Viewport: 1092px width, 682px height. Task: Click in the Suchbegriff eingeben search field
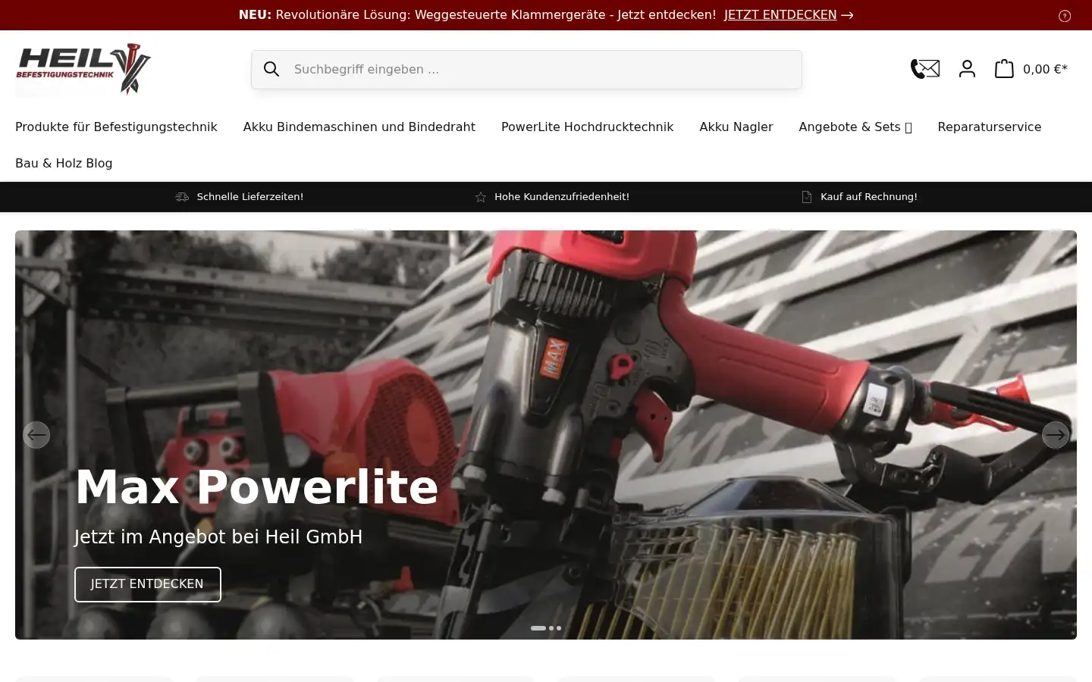[x=526, y=70]
